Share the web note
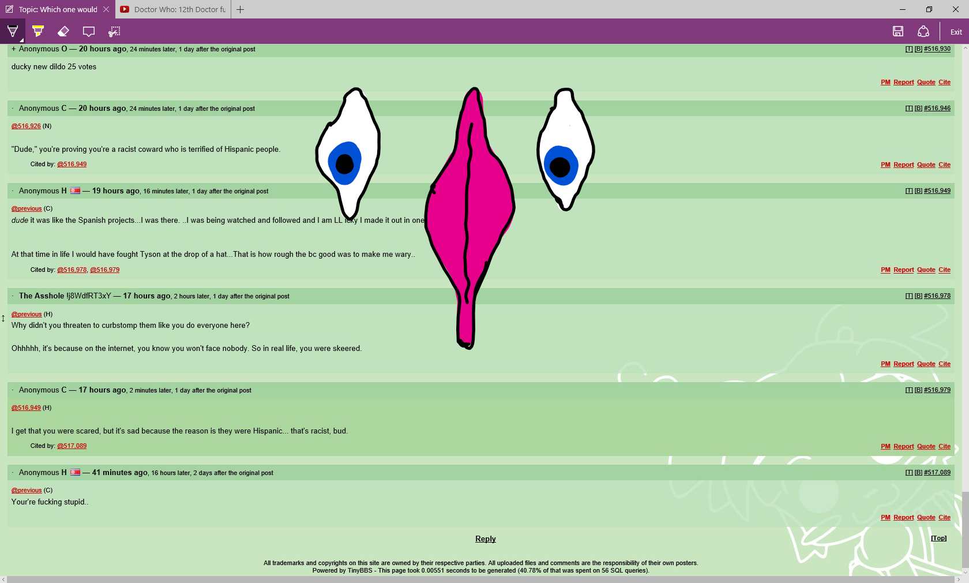The width and height of the screenshot is (969, 583). tap(923, 32)
